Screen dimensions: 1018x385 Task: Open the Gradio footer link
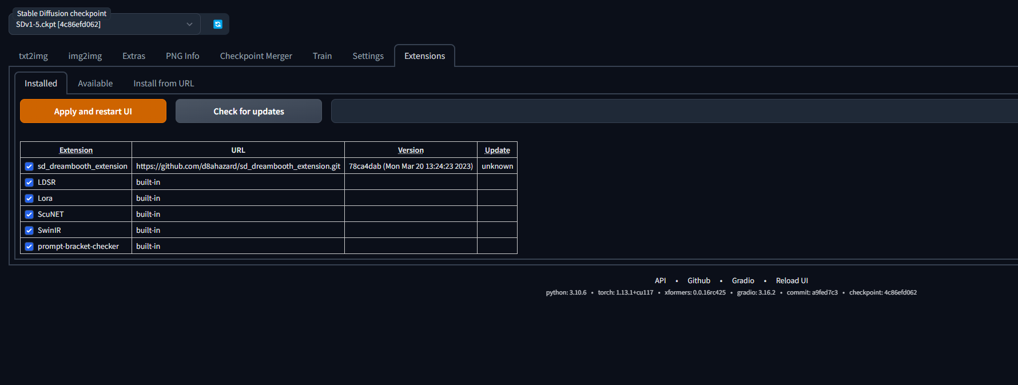tap(743, 281)
